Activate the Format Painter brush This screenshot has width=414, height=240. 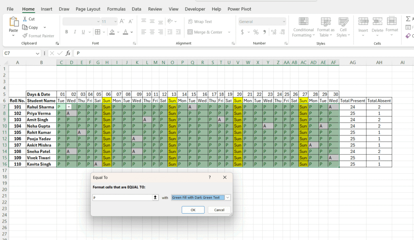tap(25, 36)
